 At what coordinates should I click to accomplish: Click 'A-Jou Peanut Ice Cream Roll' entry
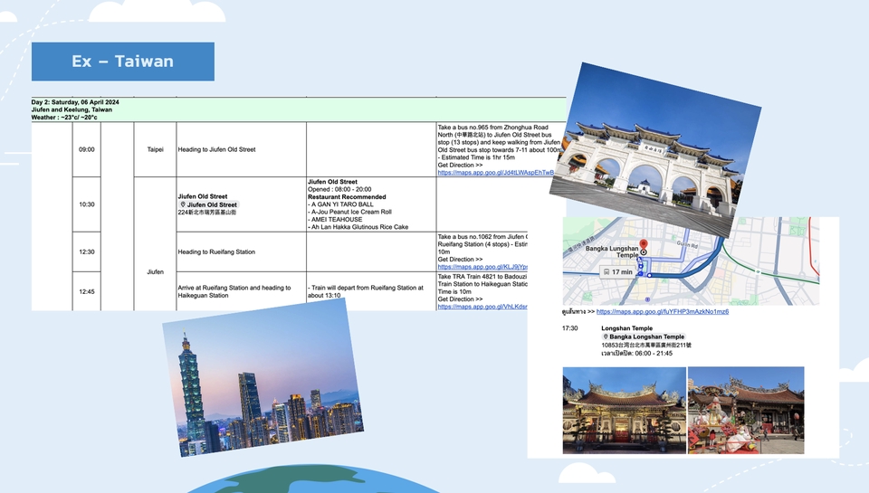[x=349, y=212]
